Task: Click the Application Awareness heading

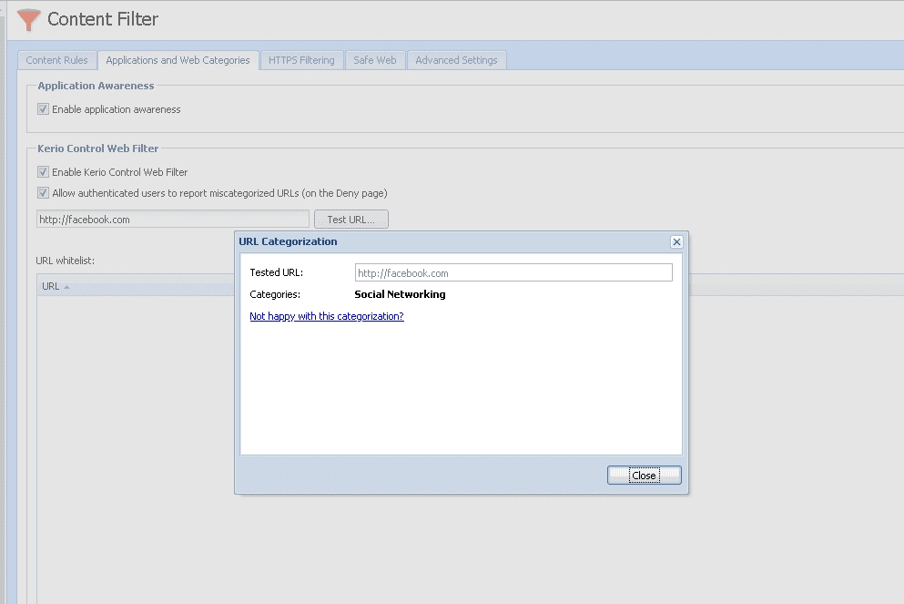Action: [x=96, y=86]
